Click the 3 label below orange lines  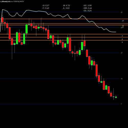(x=122, y=42)
